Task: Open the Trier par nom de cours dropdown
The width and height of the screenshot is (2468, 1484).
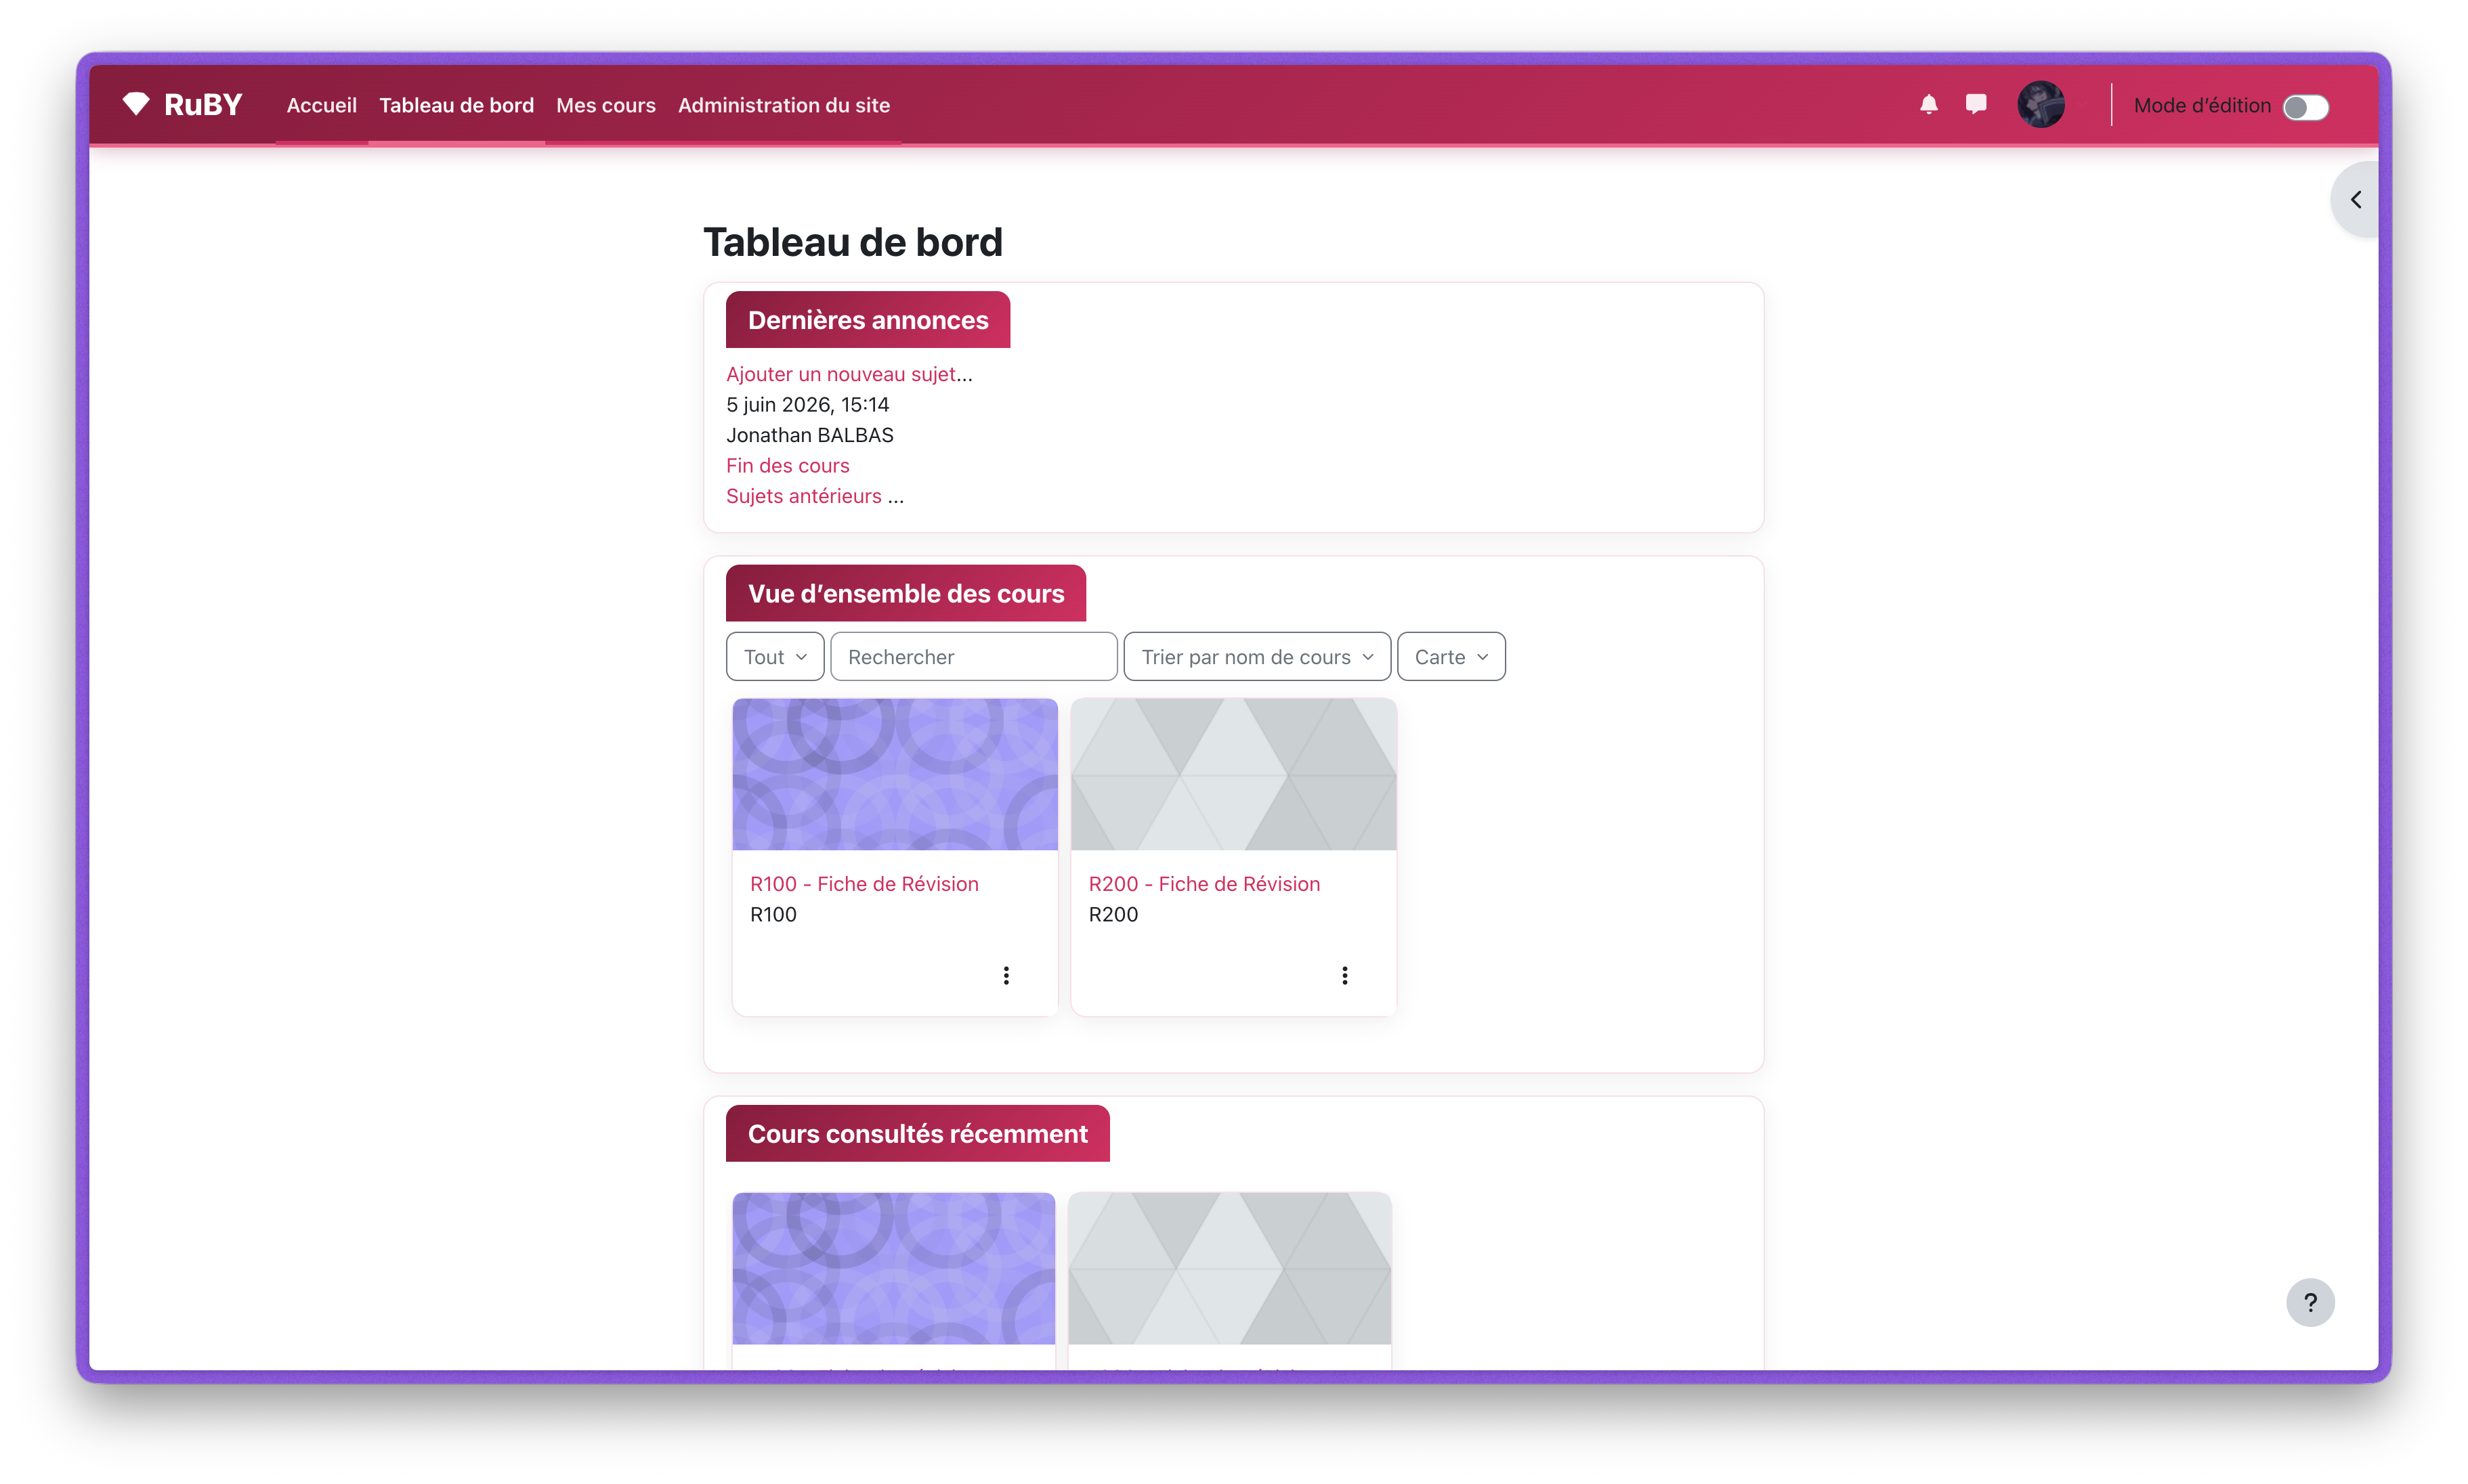Action: (x=1256, y=657)
